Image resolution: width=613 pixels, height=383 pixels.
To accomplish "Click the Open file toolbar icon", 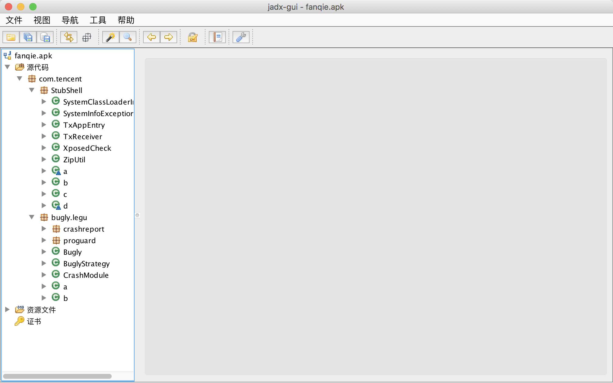I will [x=11, y=37].
